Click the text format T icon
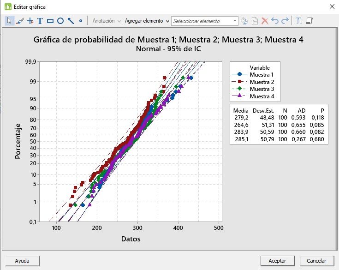Viewport: 339px width, 270px height. (x=299, y=21)
